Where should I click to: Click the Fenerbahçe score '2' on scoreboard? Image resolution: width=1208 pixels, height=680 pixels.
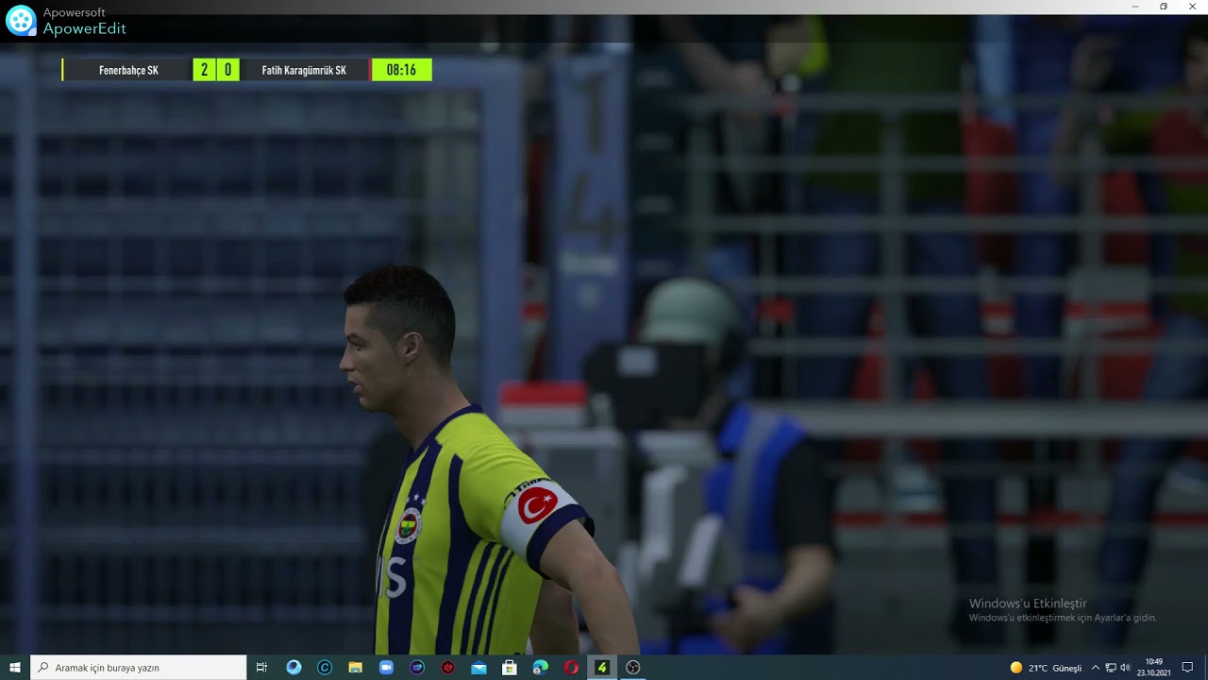pyautogui.click(x=204, y=70)
